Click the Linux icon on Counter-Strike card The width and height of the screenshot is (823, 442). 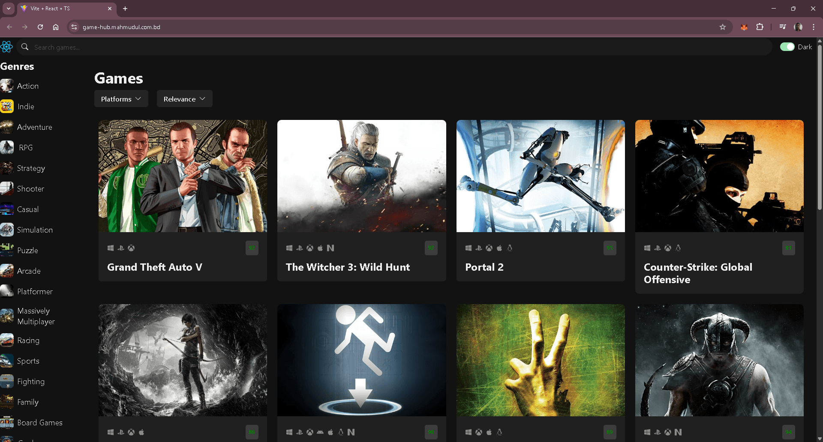(x=678, y=248)
